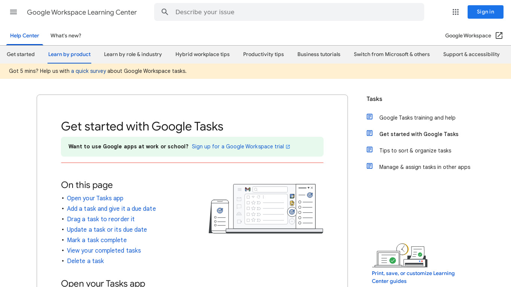Click document icon beside Tips to sort
511x287 pixels.
click(x=370, y=149)
